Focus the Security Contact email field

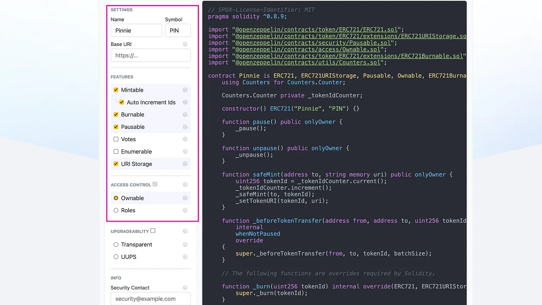coord(151,299)
